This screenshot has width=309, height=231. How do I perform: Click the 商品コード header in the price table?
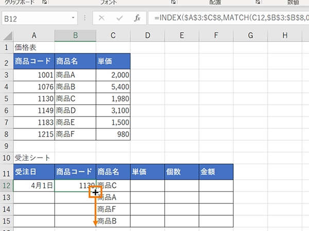(34, 61)
